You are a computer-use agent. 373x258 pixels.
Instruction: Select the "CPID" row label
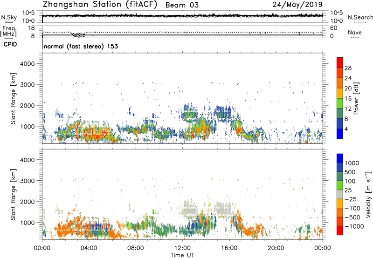point(10,44)
